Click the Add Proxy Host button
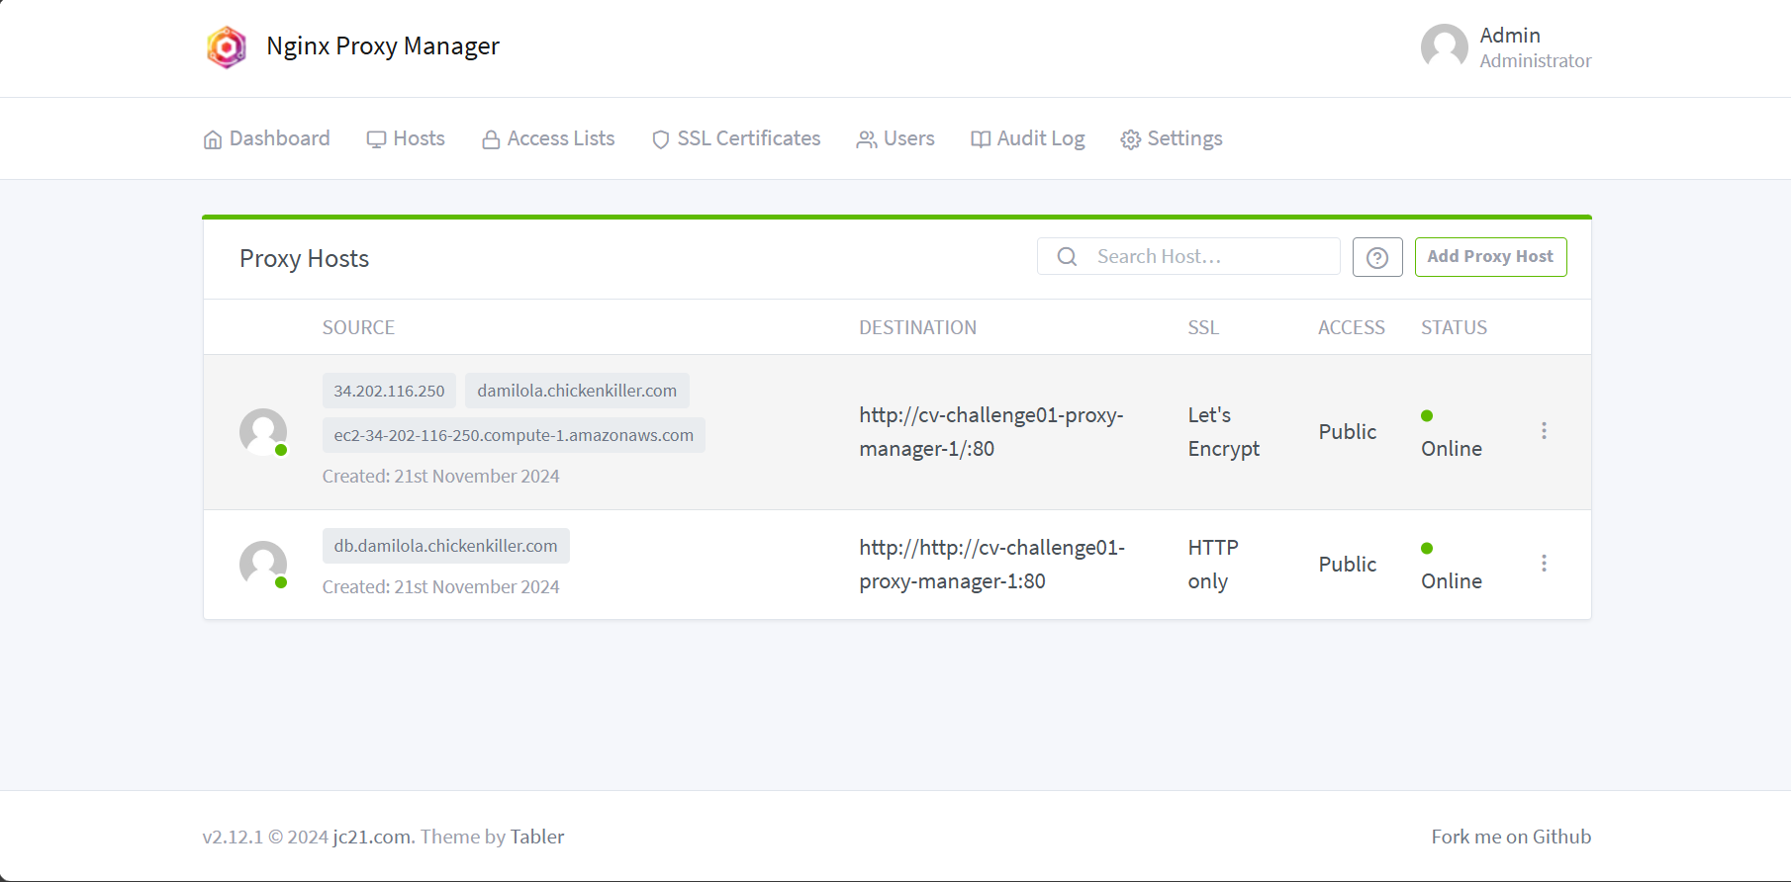The image size is (1791, 882). [1490, 257]
